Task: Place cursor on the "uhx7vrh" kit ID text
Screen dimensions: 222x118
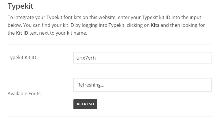Action: (x=86, y=58)
